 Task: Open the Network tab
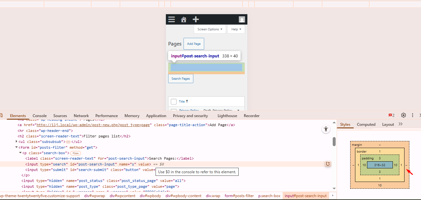[81, 115]
